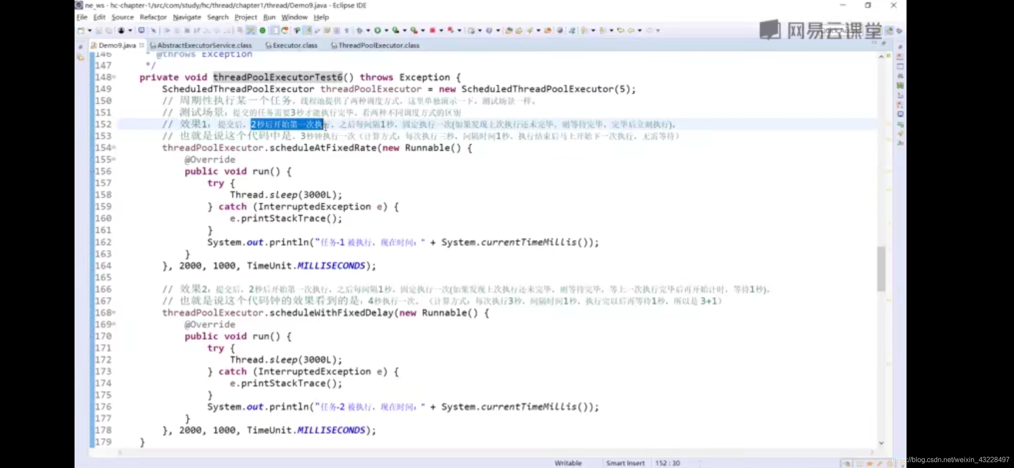Click the scroll down arrow of editor
The width and height of the screenshot is (1014, 468).
tap(881, 443)
